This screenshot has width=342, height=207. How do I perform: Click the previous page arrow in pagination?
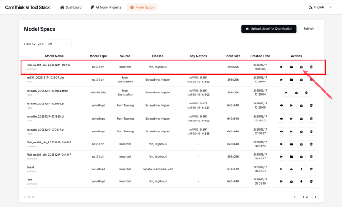(x=295, y=197)
